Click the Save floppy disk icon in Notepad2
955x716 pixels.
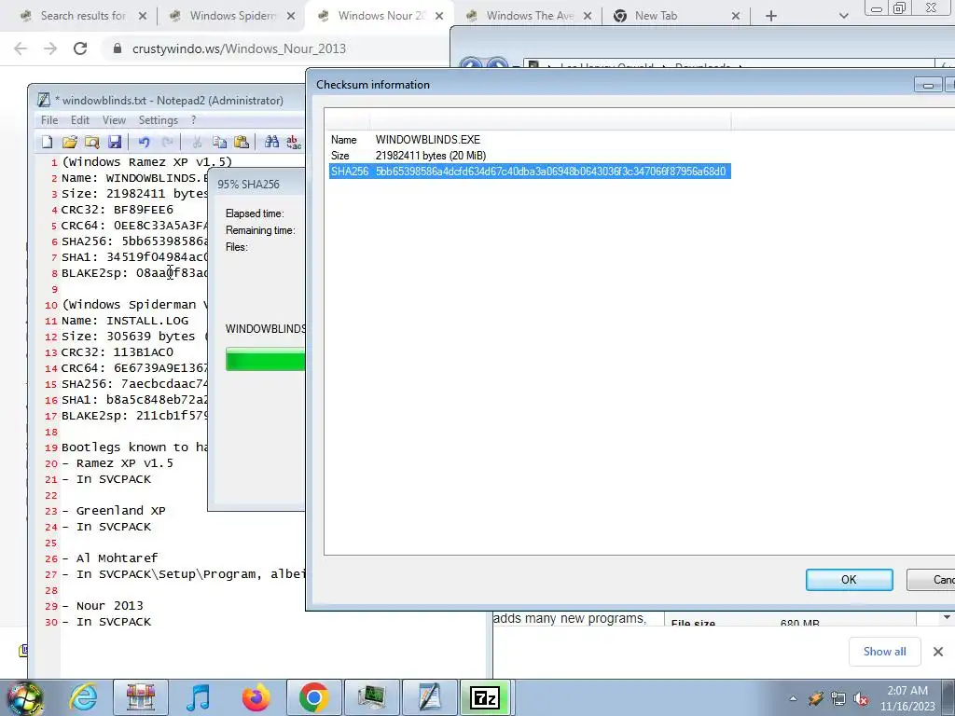(x=115, y=142)
